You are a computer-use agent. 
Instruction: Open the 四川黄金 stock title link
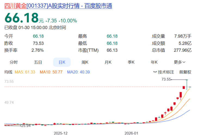pos(58,6)
